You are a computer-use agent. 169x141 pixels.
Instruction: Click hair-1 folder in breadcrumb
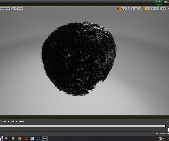[21, 121]
